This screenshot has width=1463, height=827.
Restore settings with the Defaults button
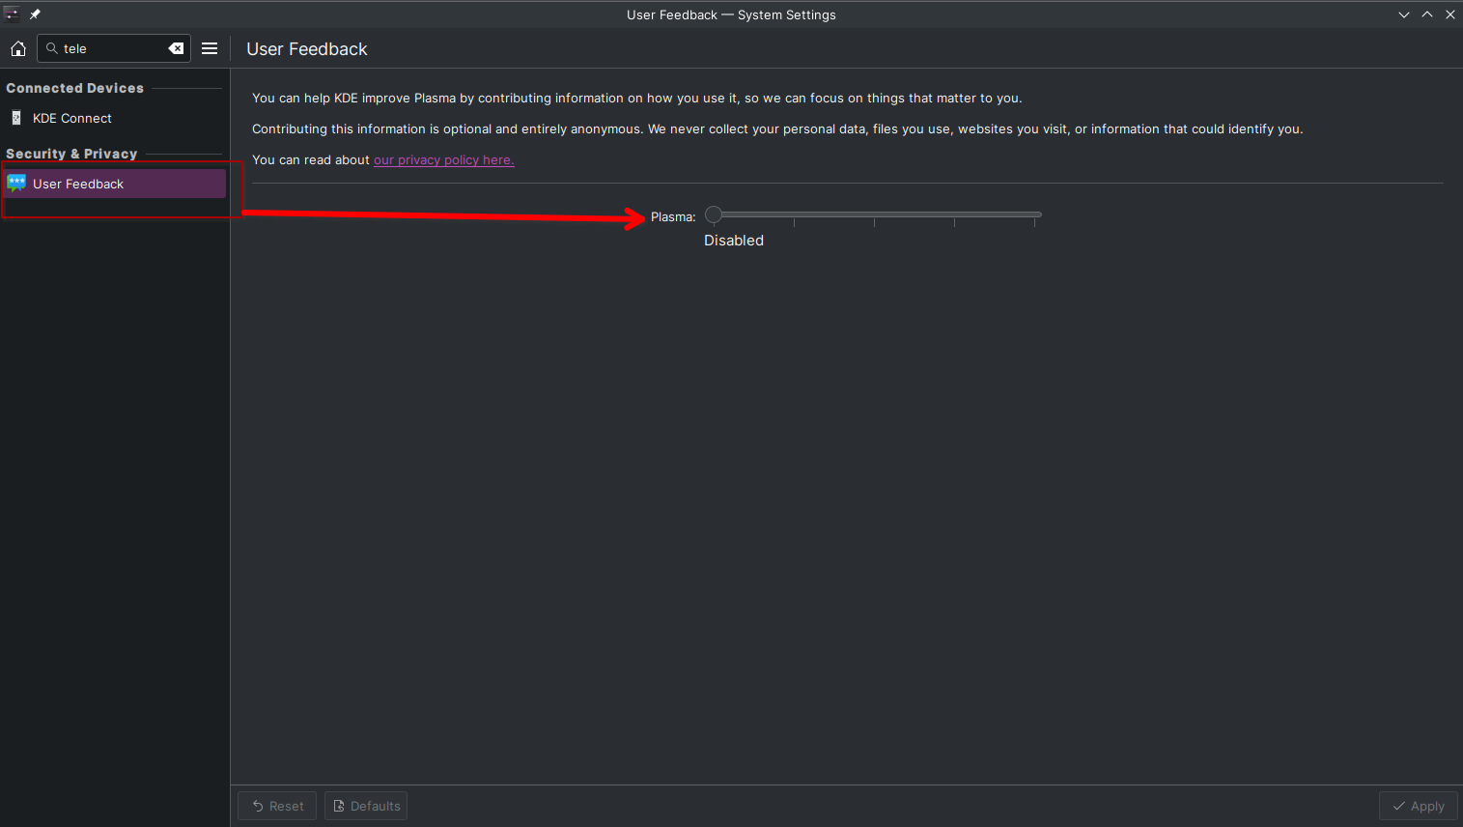(x=366, y=806)
